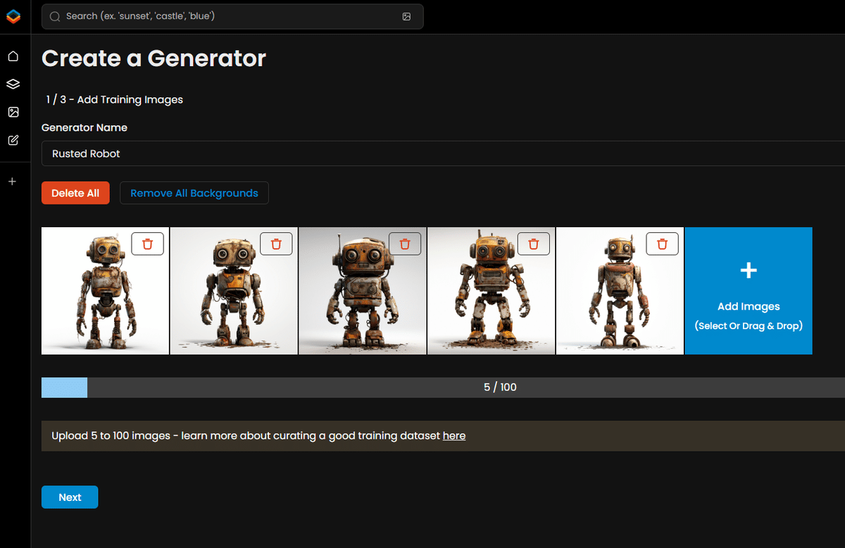Open the edit pencil sidebar icon
This screenshot has height=548, width=845.
13,141
